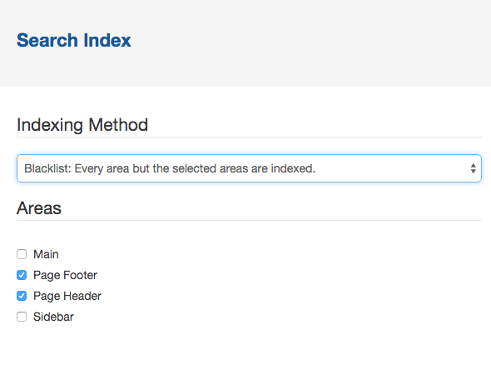Click the divider line under Areas

[x=249, y=220]
